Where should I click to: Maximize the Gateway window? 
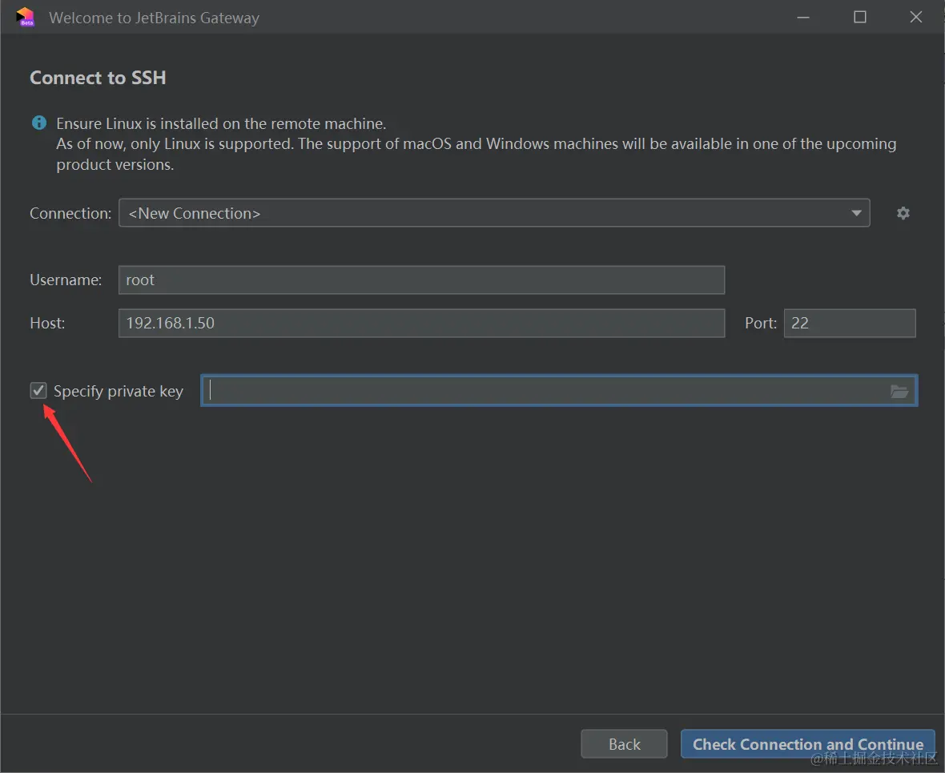coord(860,17)
